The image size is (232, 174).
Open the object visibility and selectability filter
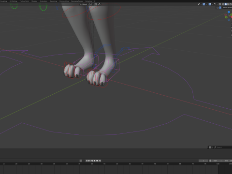200,4
